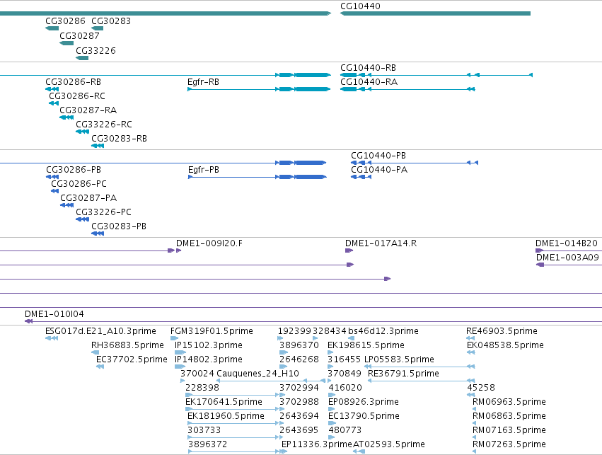The width and height of the screenshot is (602, 455).
Task: Select the CG30283 gene label
Action: click(x=111, y=21)
